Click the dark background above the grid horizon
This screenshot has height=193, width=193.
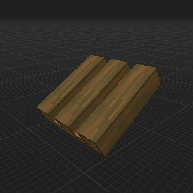click(x=96, y=7)
